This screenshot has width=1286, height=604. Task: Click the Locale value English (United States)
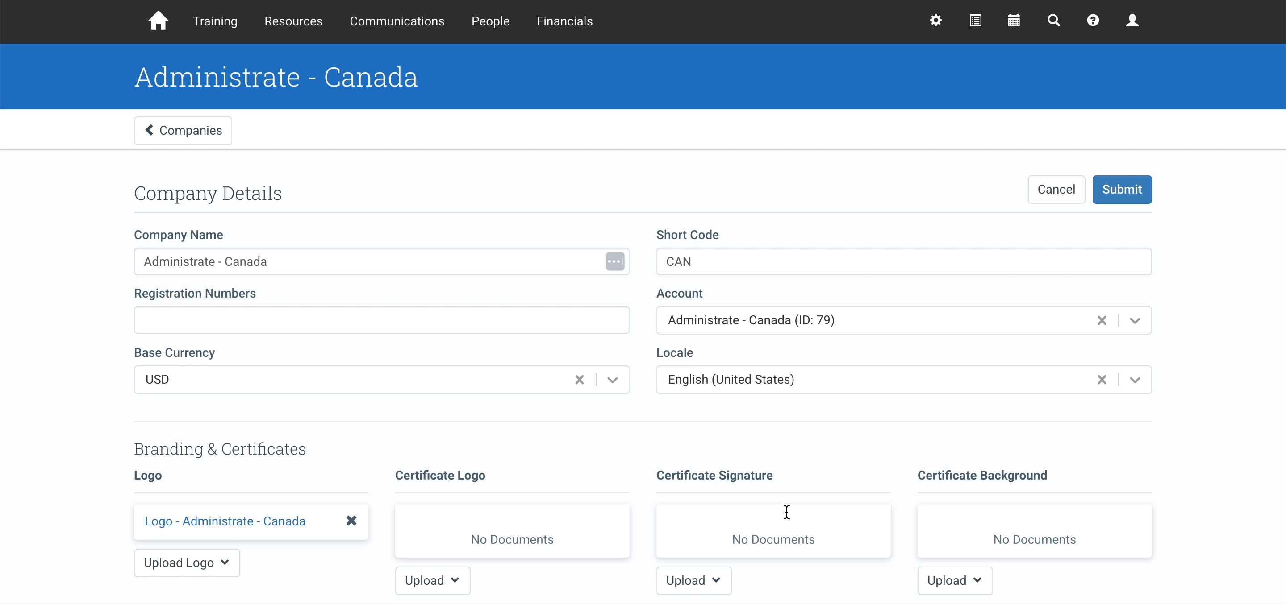coord(731,380)
